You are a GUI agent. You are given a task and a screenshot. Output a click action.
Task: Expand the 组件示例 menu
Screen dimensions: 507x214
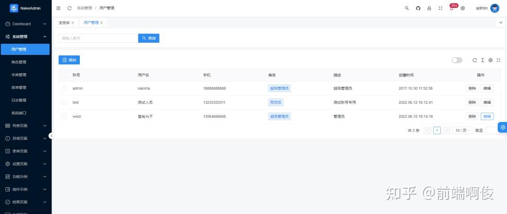[26, 189]
